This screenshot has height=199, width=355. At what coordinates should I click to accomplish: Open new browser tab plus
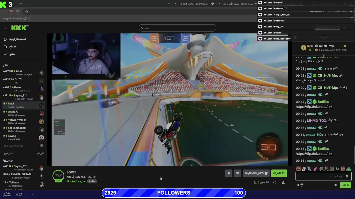pyautogui.click(x=169, y=4)
